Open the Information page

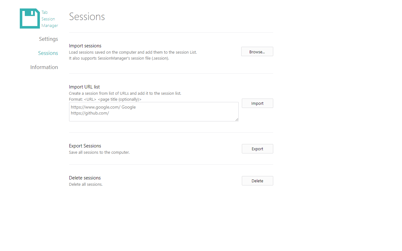[x=44, y=67]
